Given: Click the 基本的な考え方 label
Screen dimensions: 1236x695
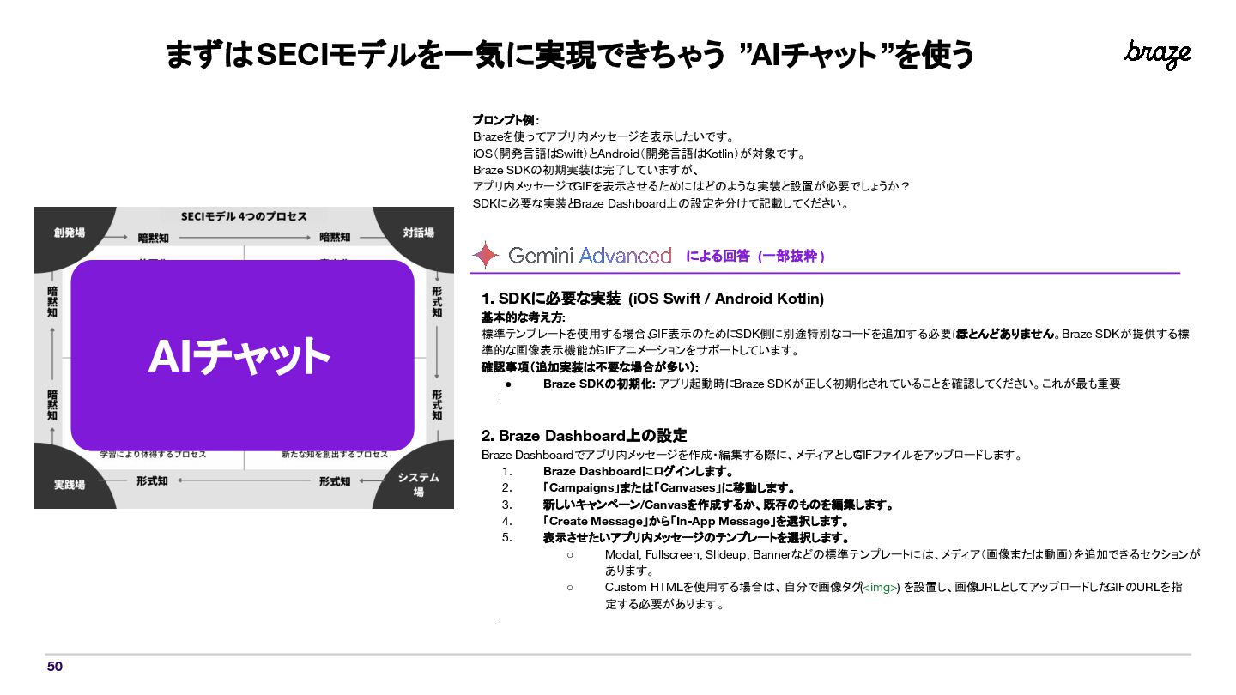Looking at the screenshot, I should pyautogui.click(x=524, y=317).
